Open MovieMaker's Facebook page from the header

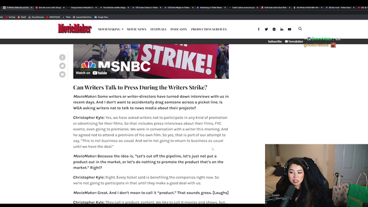[258, 29]
